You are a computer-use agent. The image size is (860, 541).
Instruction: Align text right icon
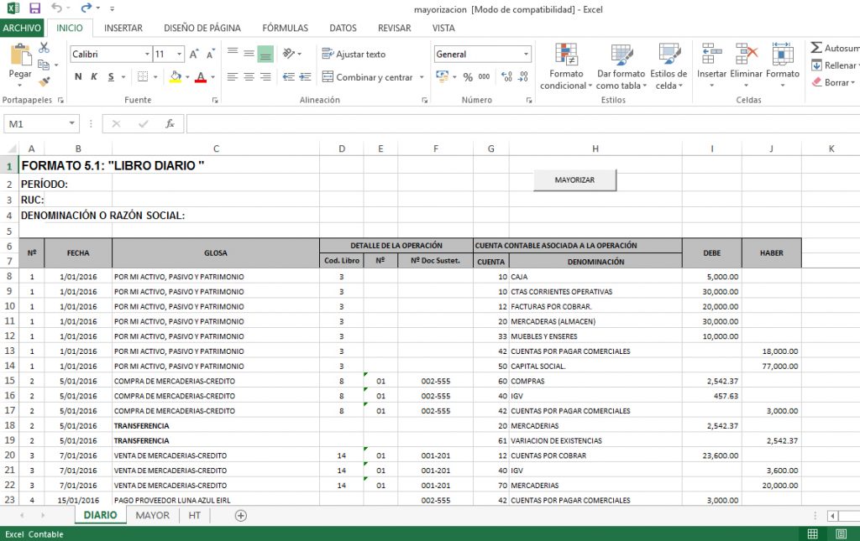click(265, 76)
